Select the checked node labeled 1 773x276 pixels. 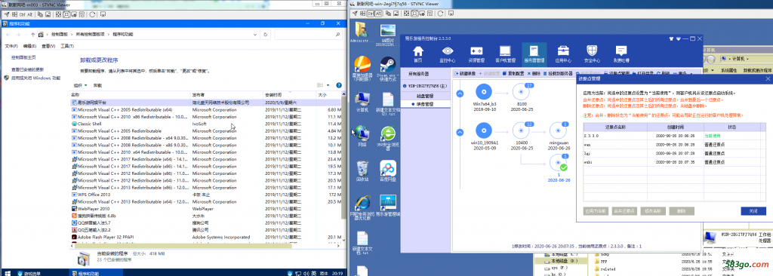click(559, 163)
